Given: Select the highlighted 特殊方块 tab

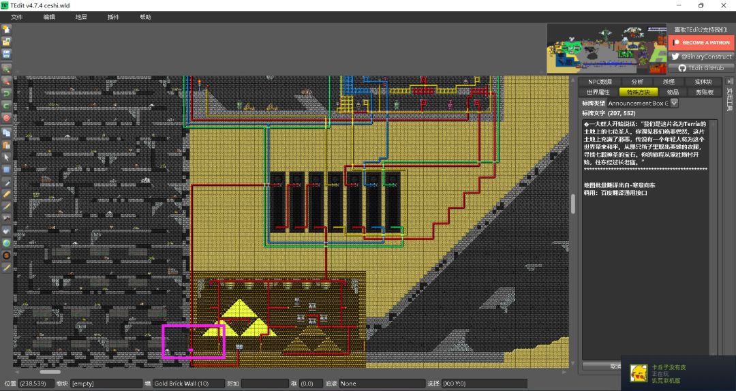Looking at the screenshot, I should coord(639,92).
